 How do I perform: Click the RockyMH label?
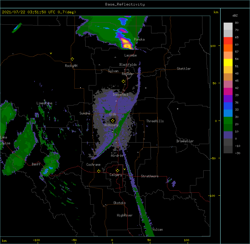(71, 66)
